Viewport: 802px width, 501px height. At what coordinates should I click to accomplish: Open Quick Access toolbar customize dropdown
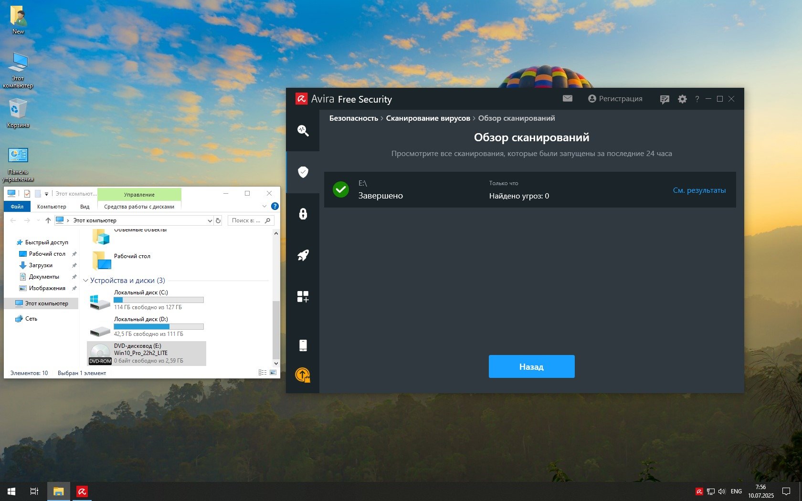[46, 194]
